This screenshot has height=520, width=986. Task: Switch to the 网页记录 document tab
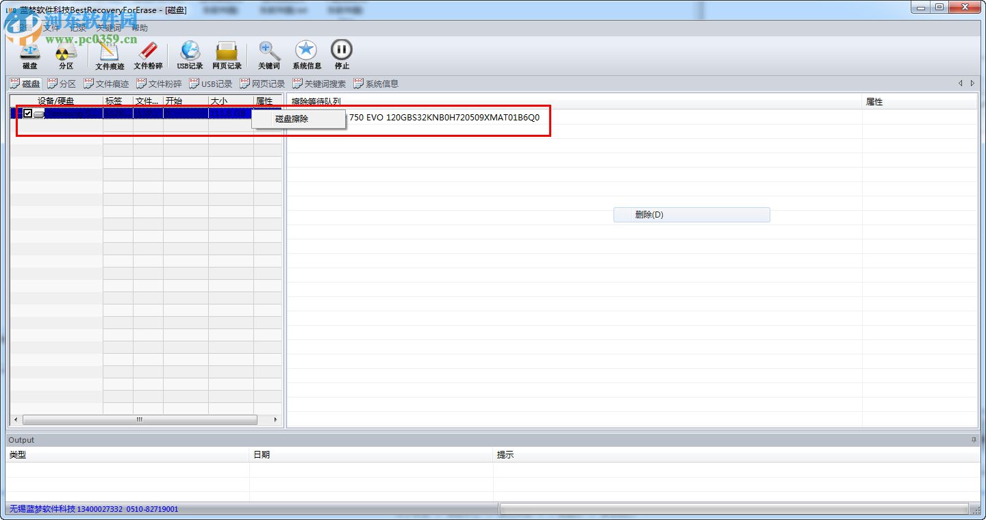click(262, 83)
